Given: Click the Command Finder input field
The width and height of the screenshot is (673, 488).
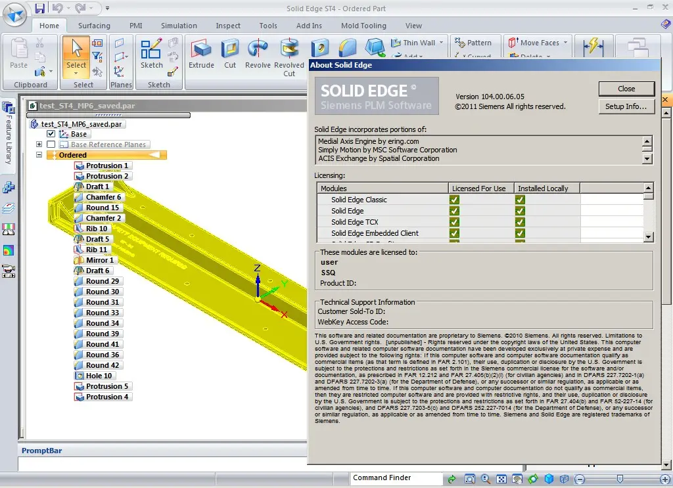Looking at the screenshot, I should (x=396, y=478).
